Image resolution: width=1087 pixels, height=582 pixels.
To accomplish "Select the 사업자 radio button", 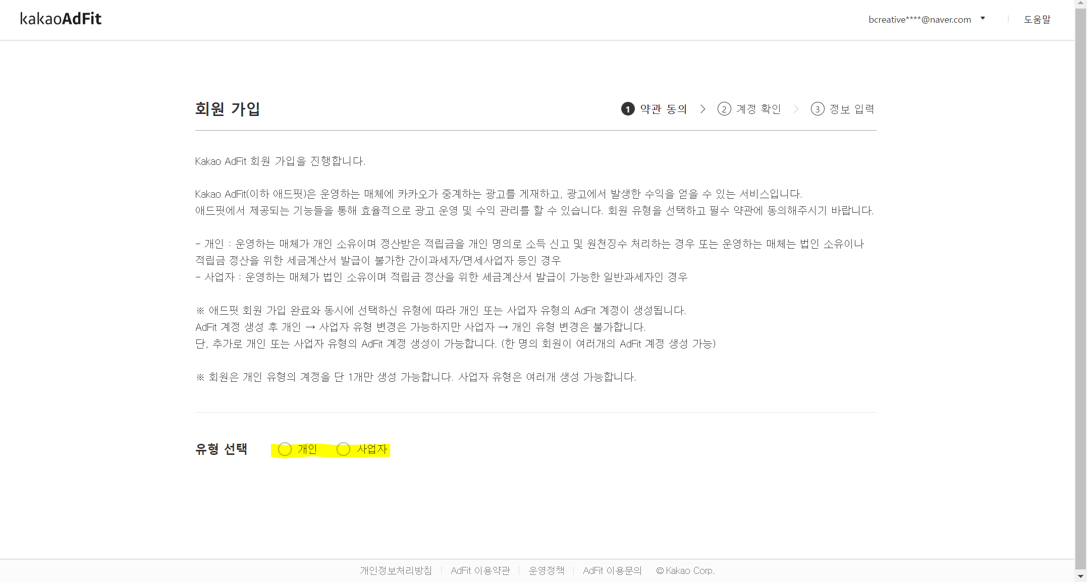I will pos(343,449).
